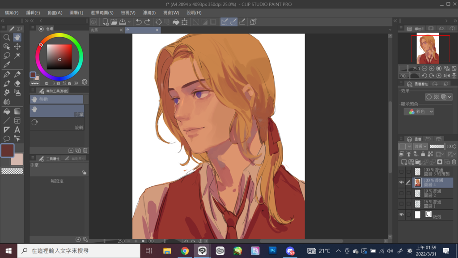Select the Blend tool
458x258 pixels.
pyautogui.click(x=6, y=102)
